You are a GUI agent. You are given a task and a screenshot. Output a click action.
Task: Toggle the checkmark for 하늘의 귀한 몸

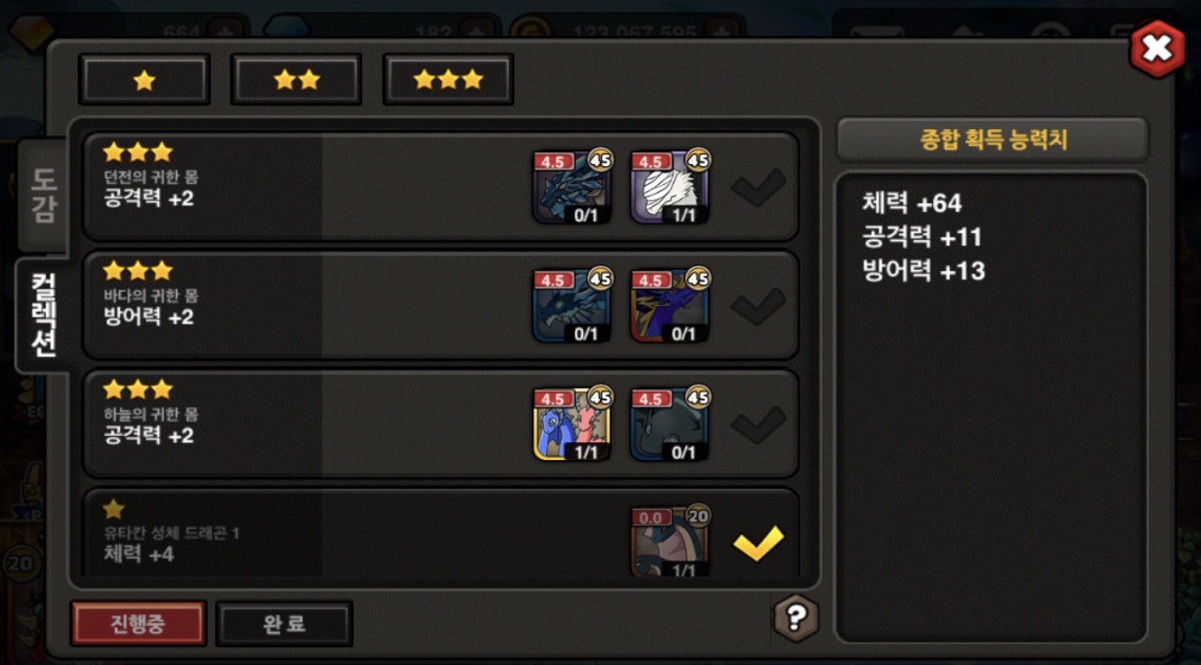(758, 426)
